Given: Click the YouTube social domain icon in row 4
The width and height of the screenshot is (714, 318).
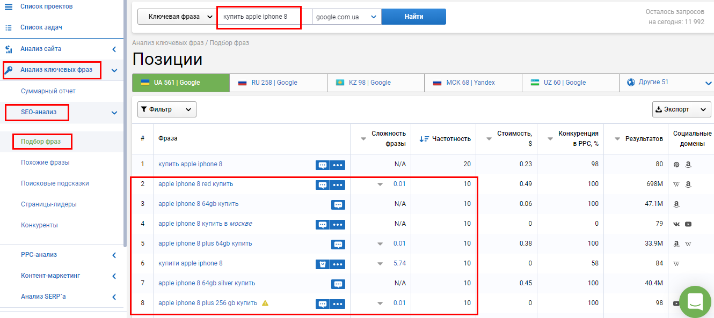Looking at the screenshot, I should pyautogui.click(x=688, y=224).
